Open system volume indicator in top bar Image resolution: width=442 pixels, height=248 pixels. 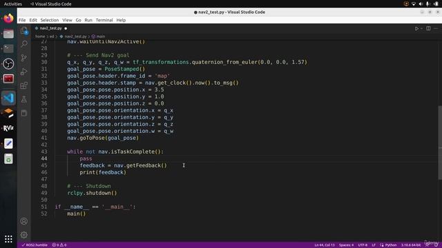[x=421, y=4]
